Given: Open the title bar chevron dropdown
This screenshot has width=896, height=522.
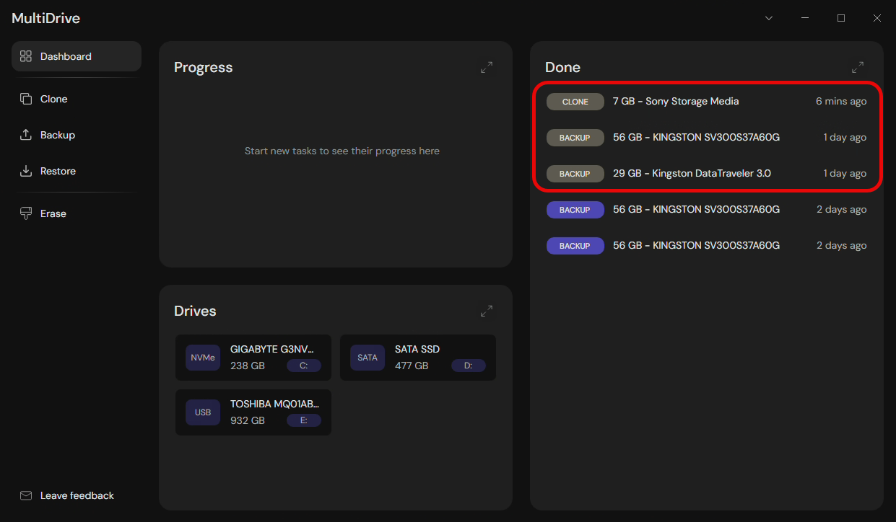Looking at the screenshot, I should click(769, 18).
